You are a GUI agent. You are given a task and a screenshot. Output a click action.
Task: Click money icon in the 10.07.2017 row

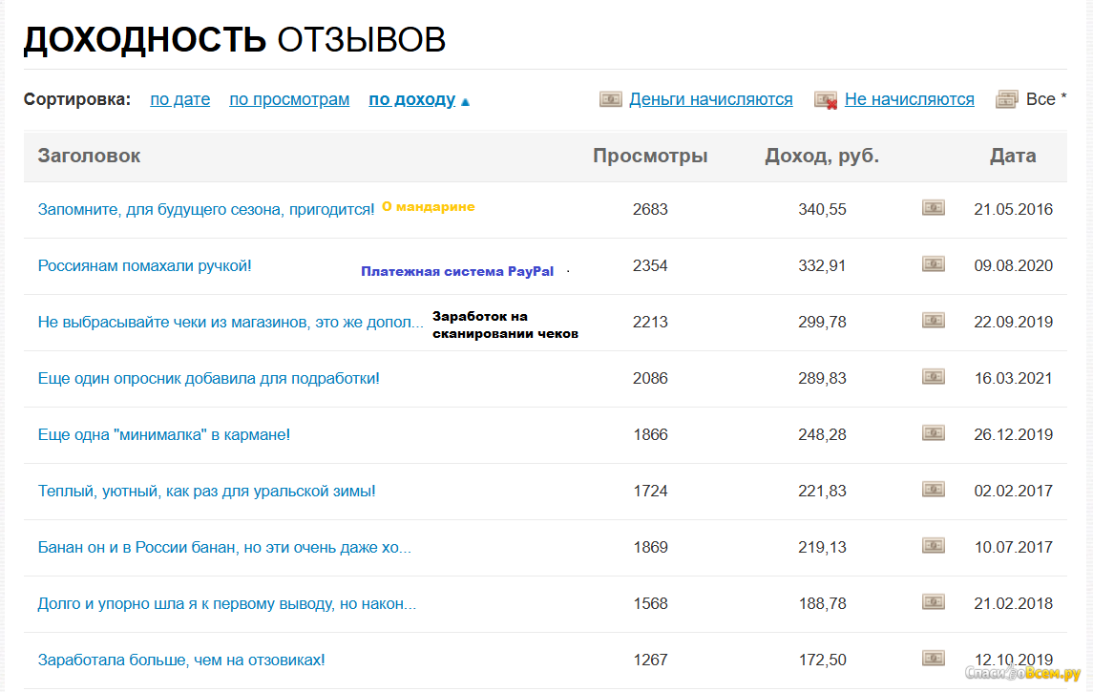coord(933,546)
